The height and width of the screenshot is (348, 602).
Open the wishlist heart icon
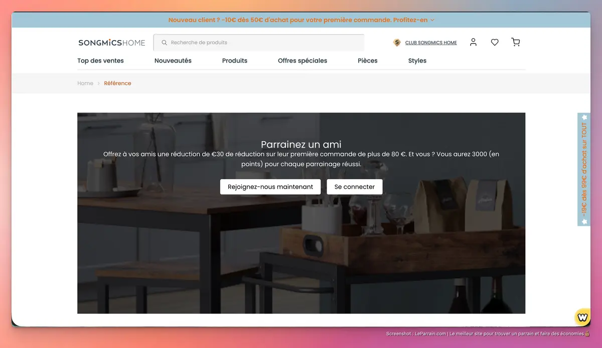click(x=495, y=43)
